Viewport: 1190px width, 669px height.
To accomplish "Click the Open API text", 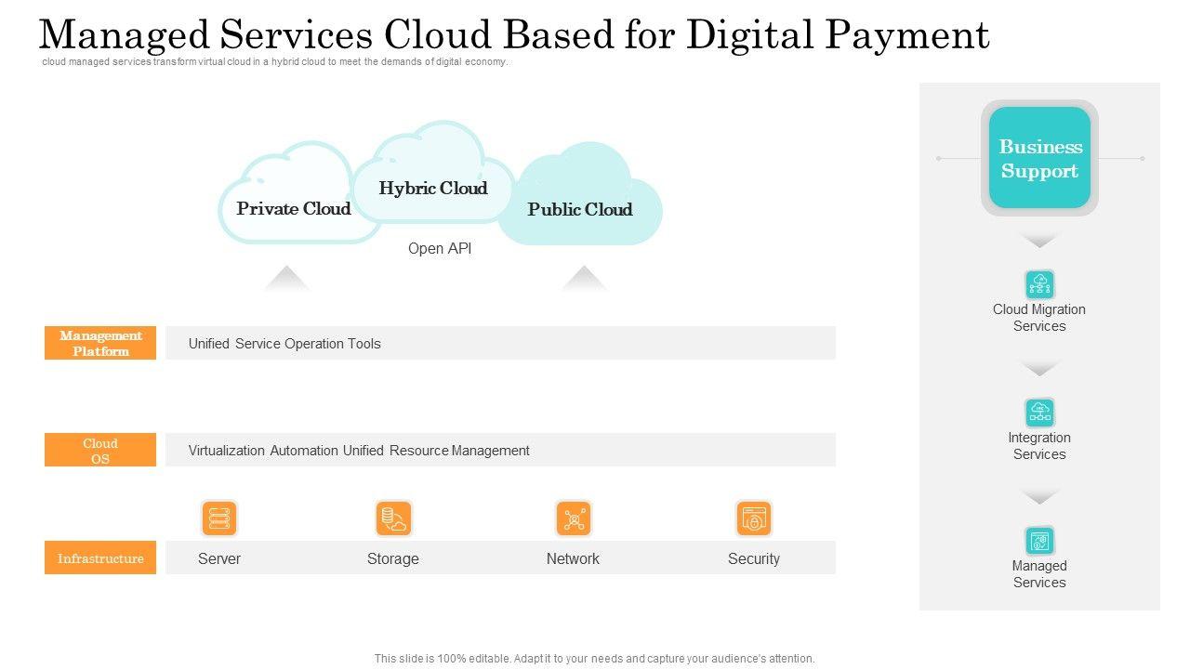I will (440, 249).
